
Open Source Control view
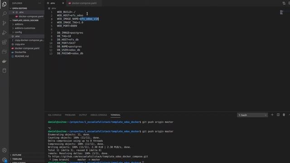(x=4, y=23)
